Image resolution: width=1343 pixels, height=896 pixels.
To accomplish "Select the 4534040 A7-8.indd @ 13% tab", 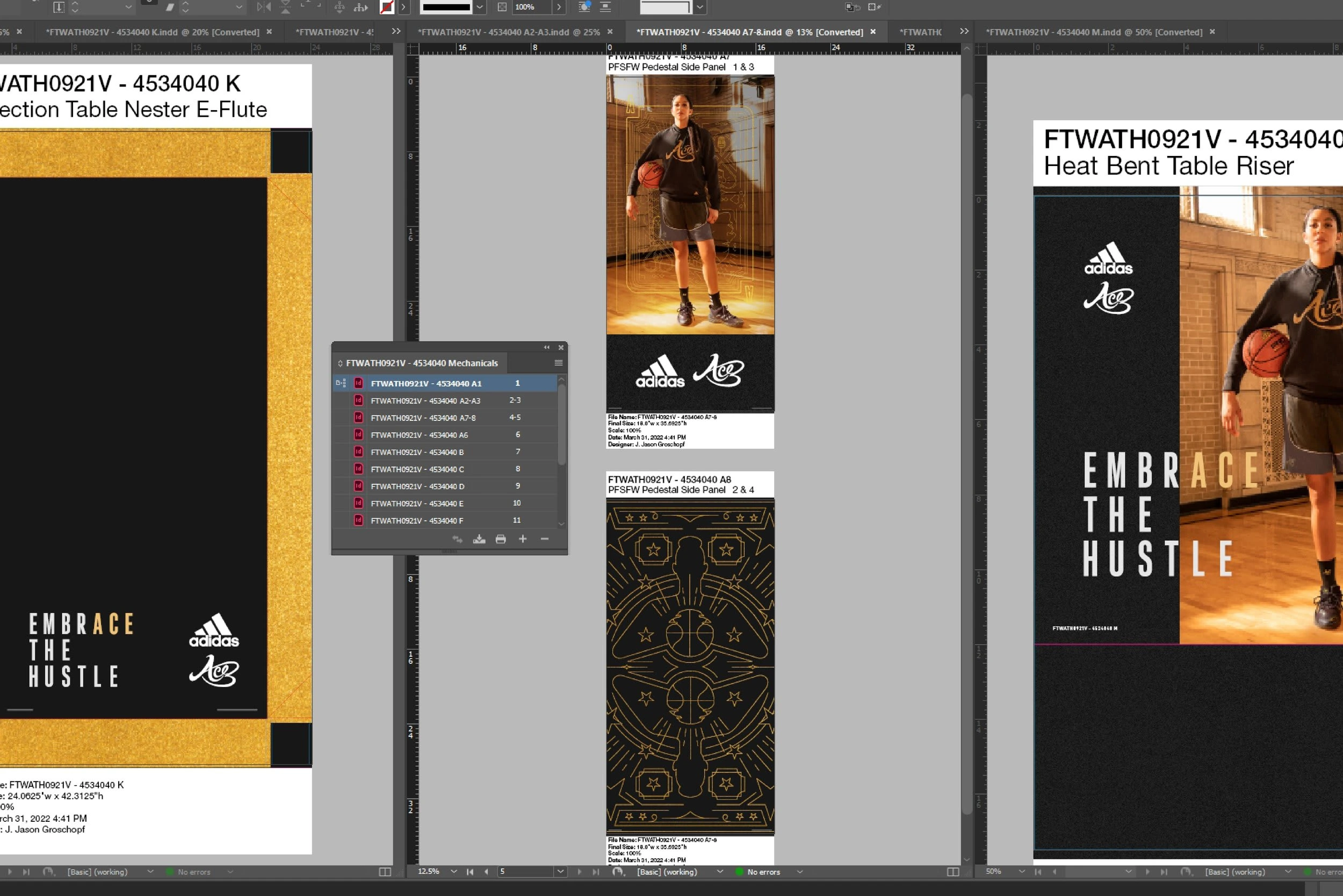I will (x=750, y=32).
